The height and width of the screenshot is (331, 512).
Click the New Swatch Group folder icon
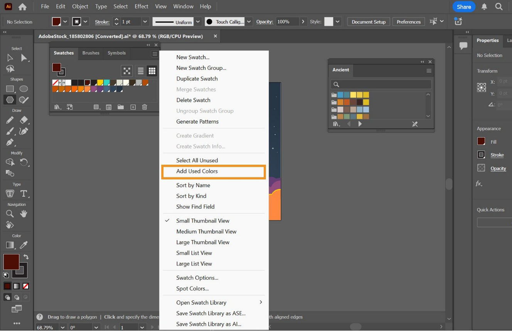(x=121, y=107)
